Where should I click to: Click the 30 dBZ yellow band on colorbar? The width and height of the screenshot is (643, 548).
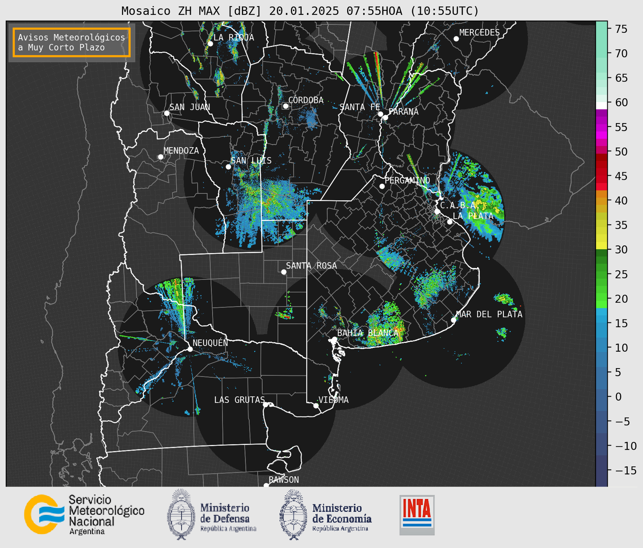tap(601, 246)
